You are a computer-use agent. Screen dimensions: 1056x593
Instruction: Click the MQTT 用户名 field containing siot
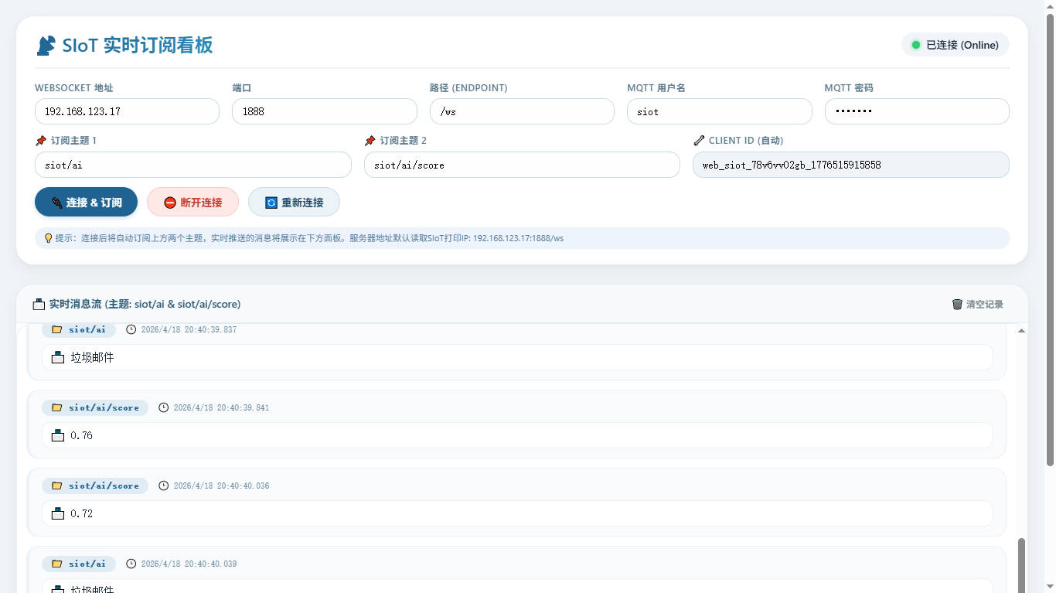click(x=720, y=111)
